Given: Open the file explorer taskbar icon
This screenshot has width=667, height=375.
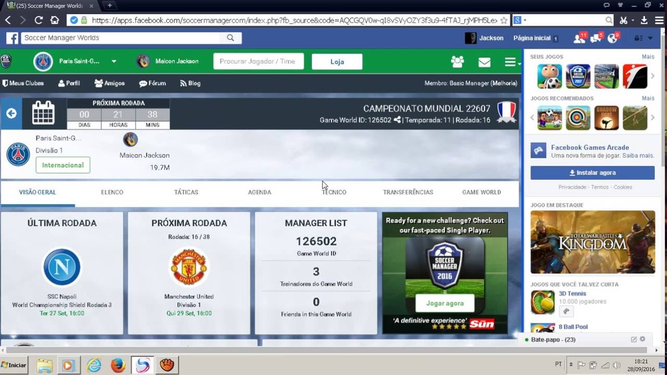Looking at the screenshot, I should [x=44, y=365].
